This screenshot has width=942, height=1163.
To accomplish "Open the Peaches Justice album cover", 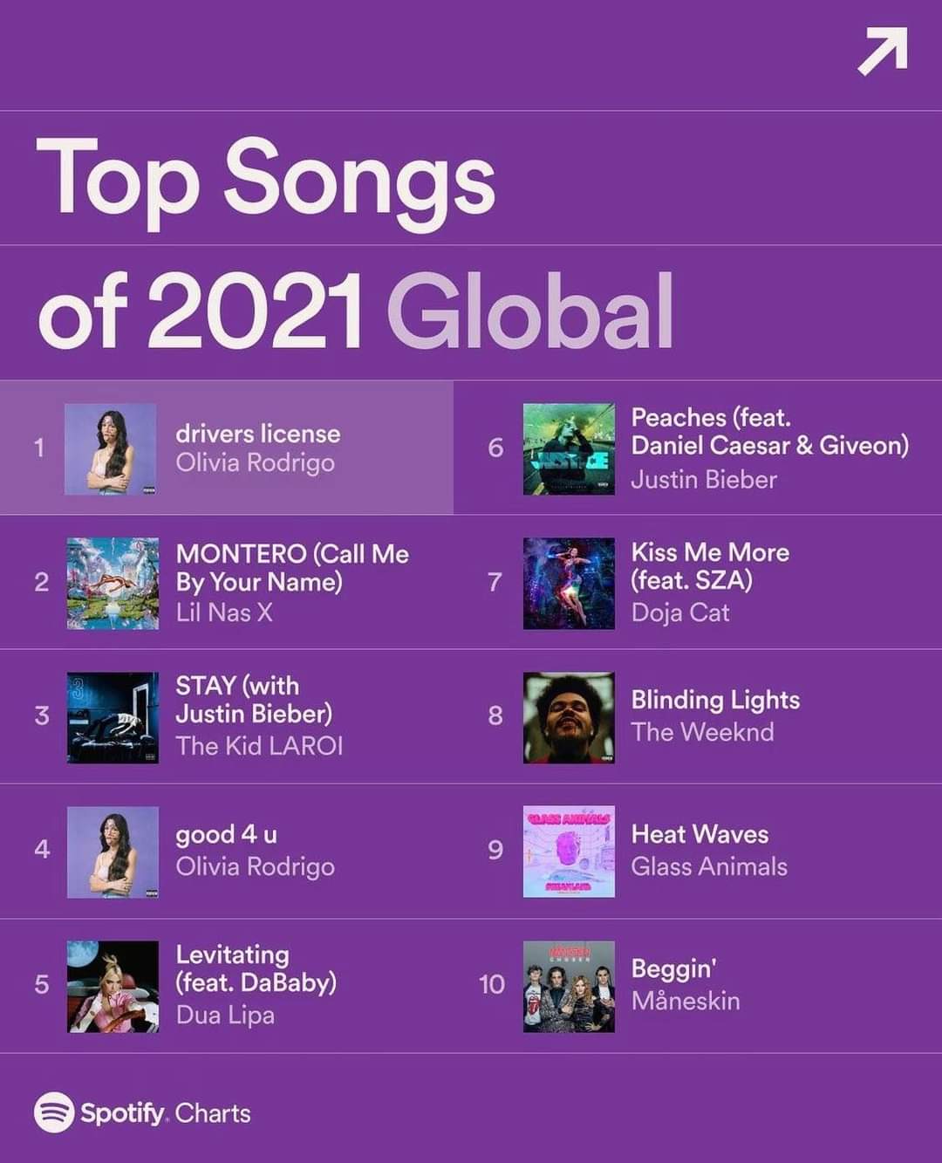I will coord(569,448).
